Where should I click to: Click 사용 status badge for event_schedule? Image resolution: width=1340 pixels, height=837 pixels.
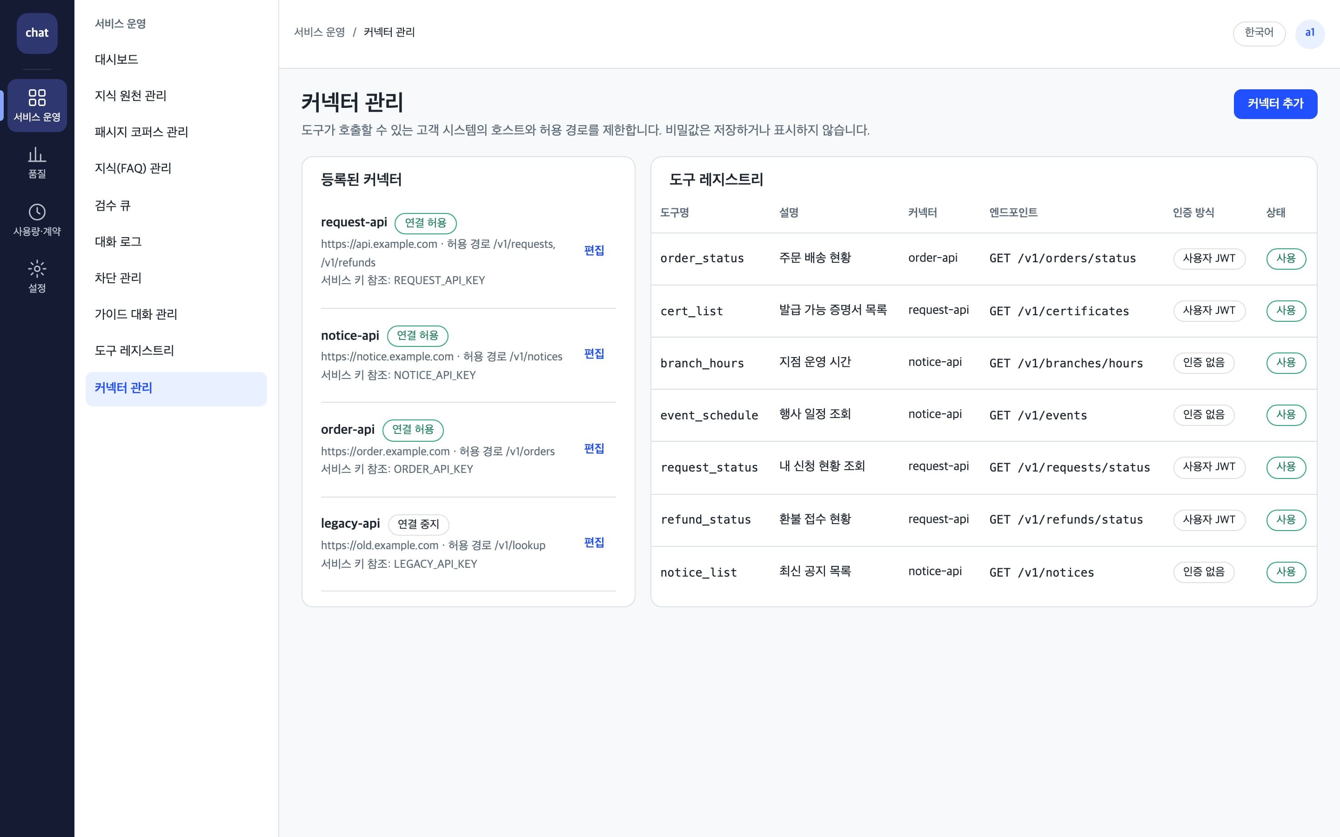click(x=1286, y=415)
